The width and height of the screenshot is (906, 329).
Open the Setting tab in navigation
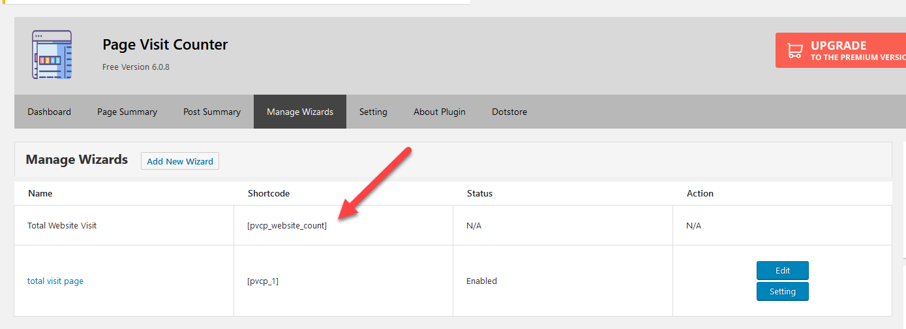[373, 112]
